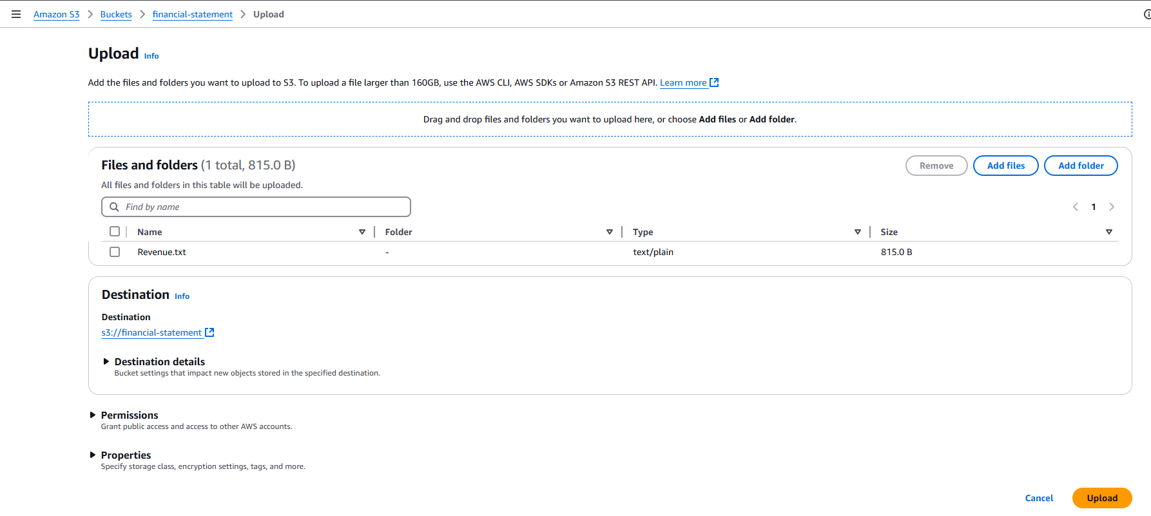Open Amazon S3 breadcrumb
The image size is (1151, 516).
click(57, 14)
